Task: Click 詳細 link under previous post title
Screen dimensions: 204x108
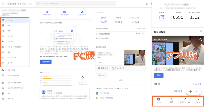Action: pos(99,57)
